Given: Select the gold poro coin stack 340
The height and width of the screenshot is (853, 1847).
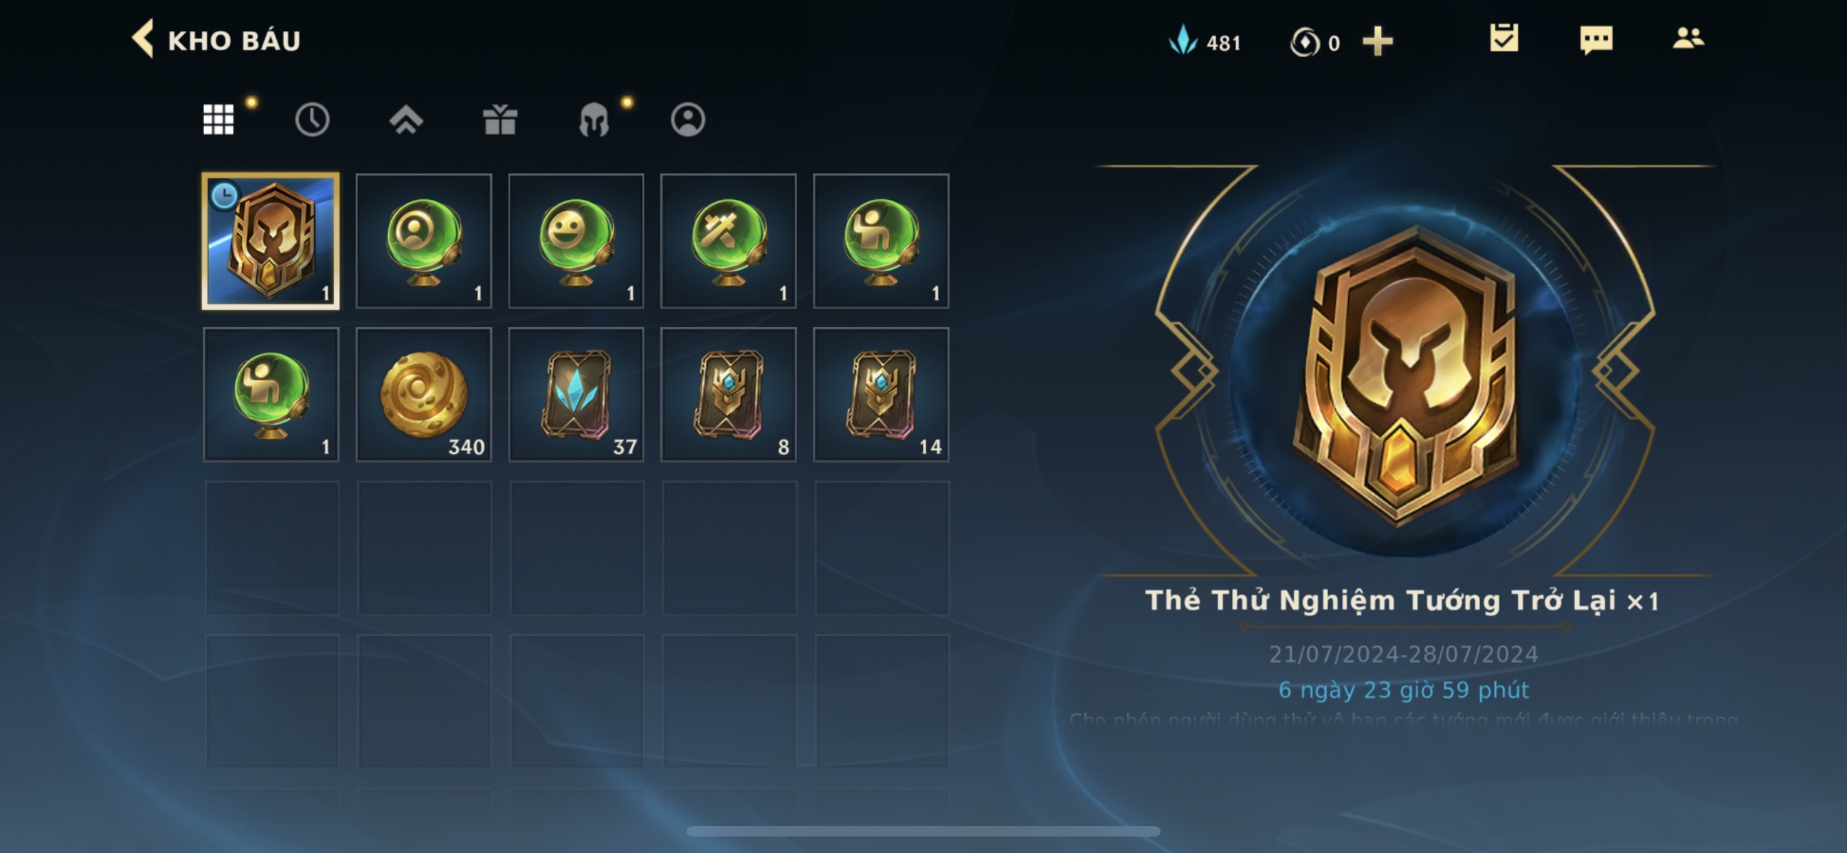Looking at the screenshot, I should pos(424,394).
